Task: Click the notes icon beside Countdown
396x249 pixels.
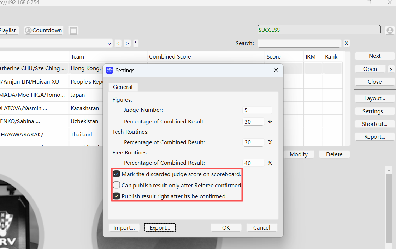Action: 73,30
